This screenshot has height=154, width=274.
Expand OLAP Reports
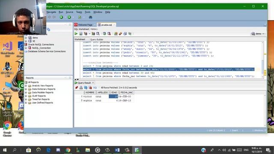(x=26, y=96)
